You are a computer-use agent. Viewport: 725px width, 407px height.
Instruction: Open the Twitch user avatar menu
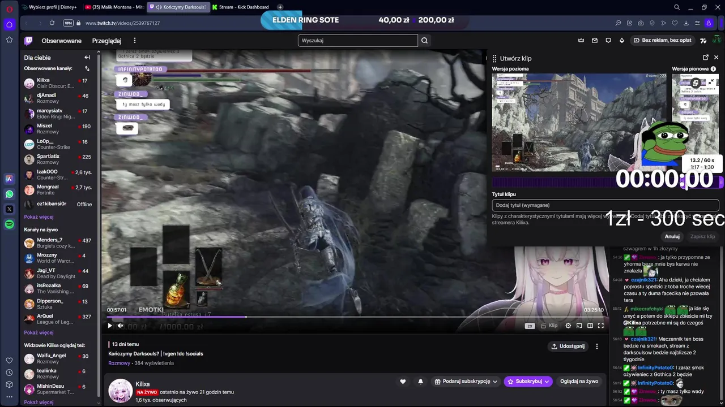tap(717, 41)
